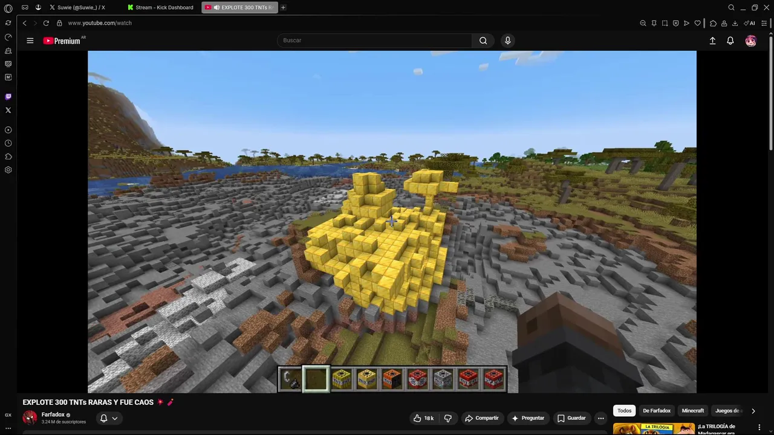Reload the current page
The width and height of the screenshot is (774, 435).
[46, 23]
